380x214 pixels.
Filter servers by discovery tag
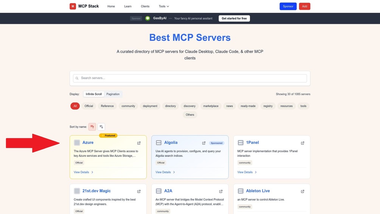pos(189,106)
